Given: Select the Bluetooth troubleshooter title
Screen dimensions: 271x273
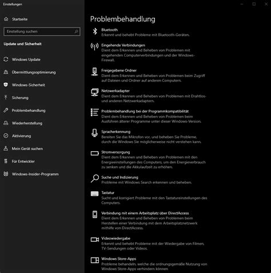Looking at the screenshot, I should click(x=109, y=30).
